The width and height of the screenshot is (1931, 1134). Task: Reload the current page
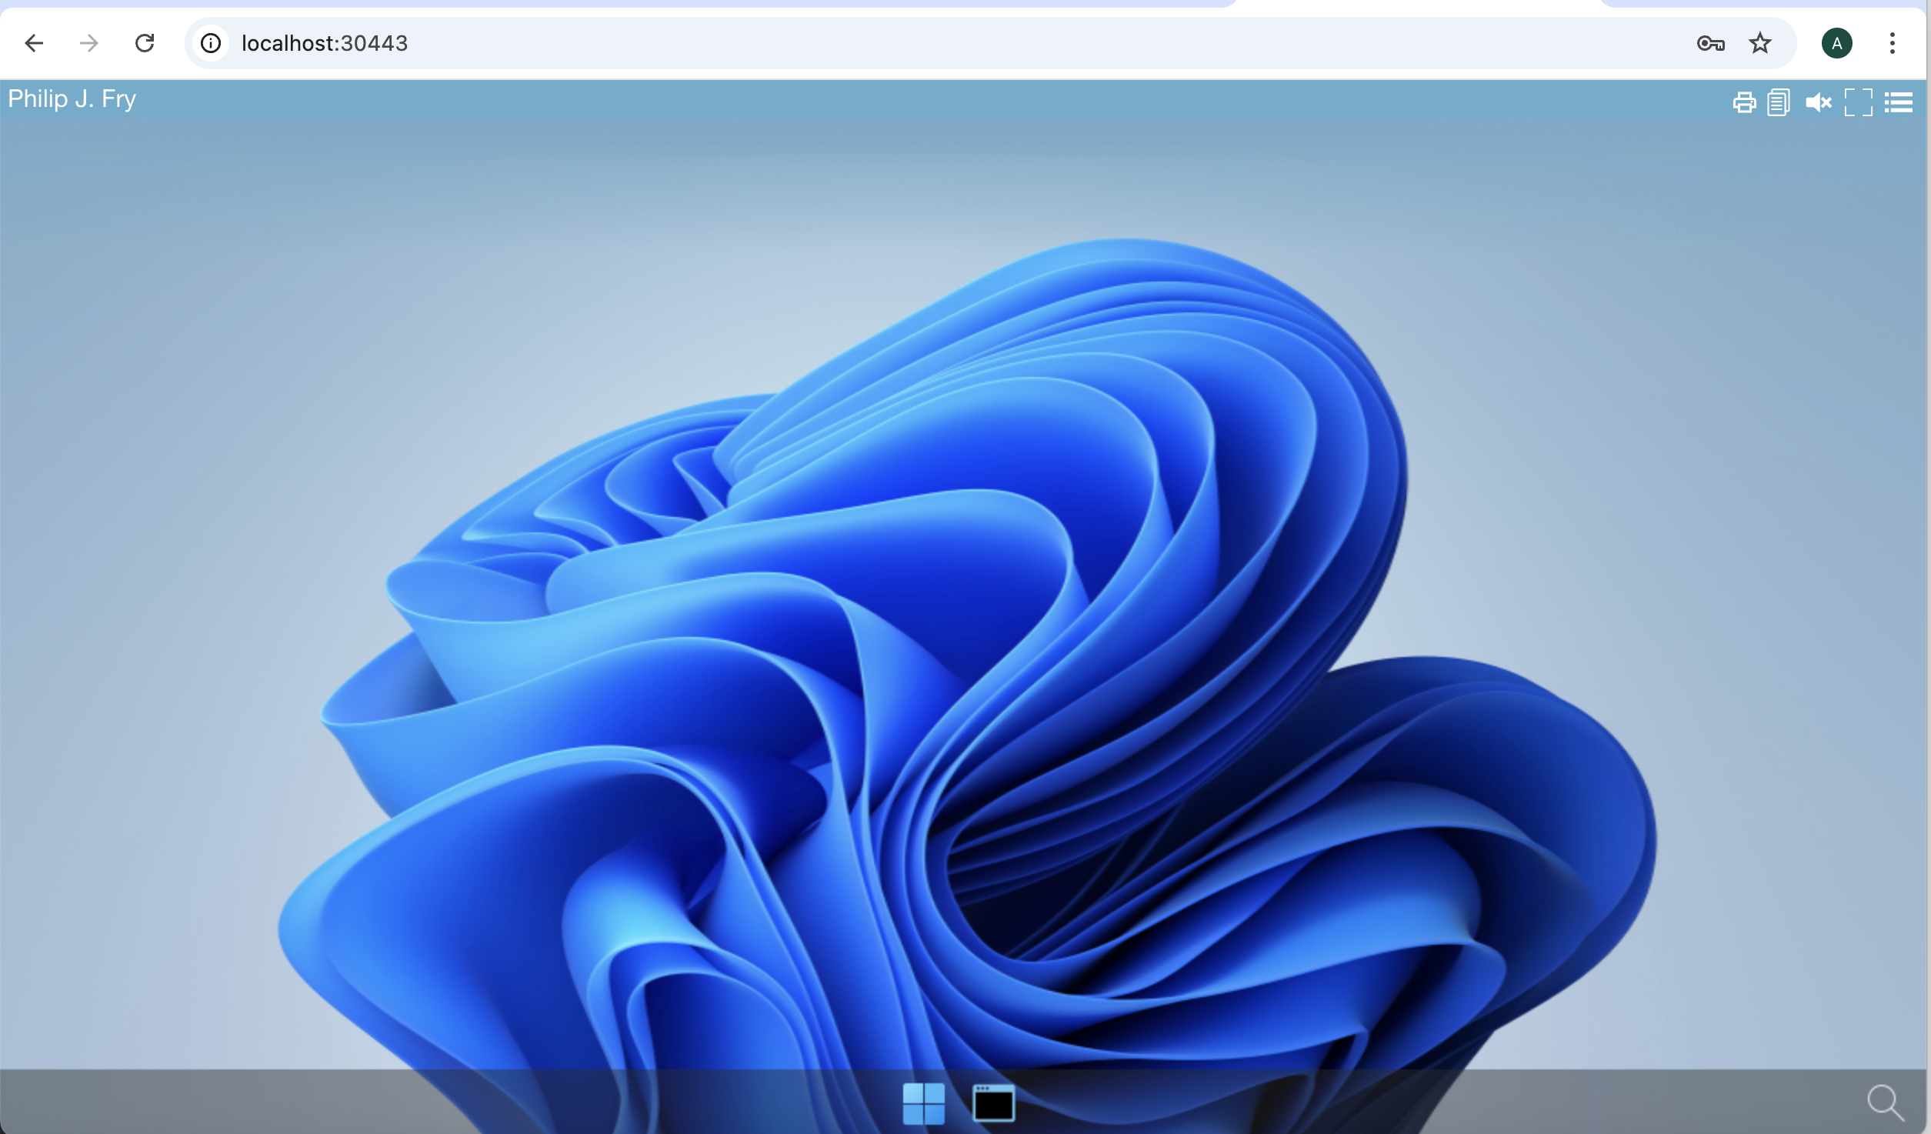tap(145, 43)
